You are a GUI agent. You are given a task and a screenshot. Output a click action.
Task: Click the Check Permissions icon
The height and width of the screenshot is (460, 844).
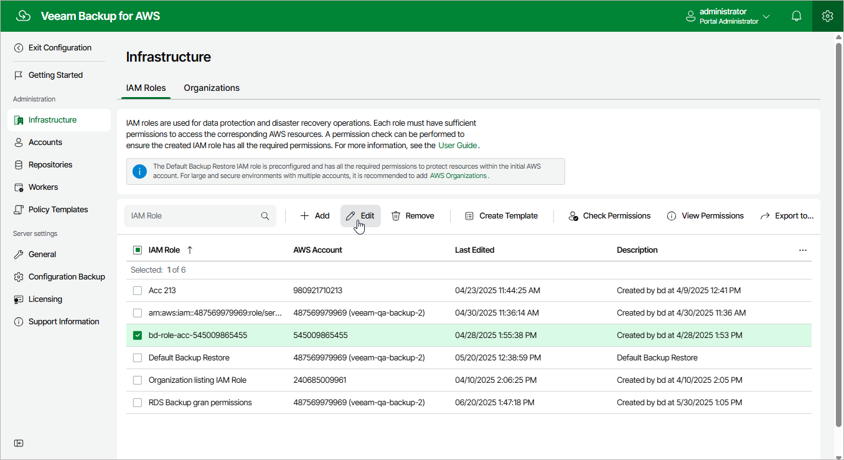click(573, 216)
